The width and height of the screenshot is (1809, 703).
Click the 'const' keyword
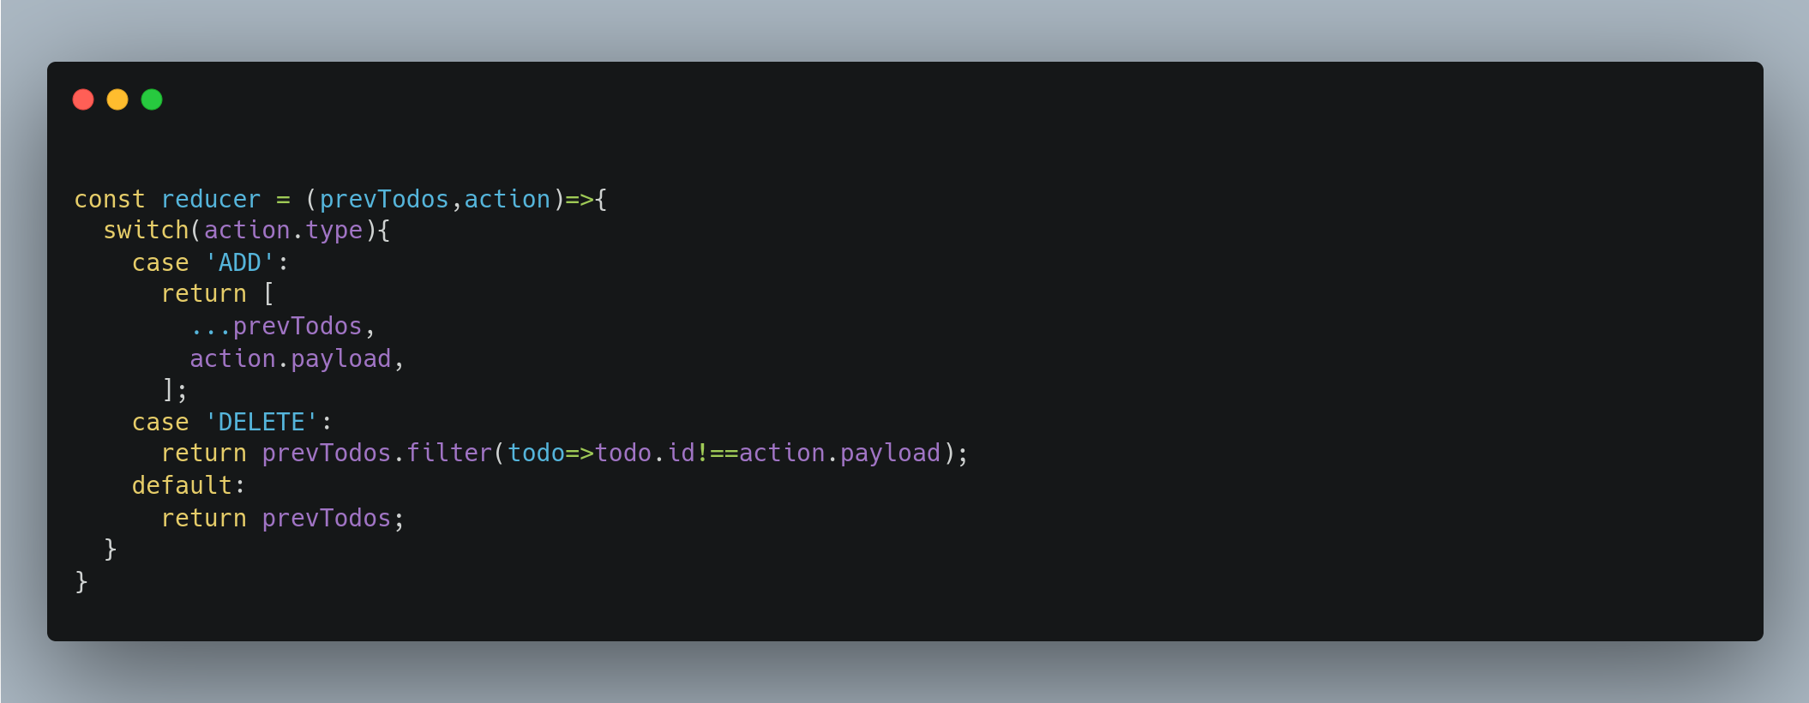[110, 199]
